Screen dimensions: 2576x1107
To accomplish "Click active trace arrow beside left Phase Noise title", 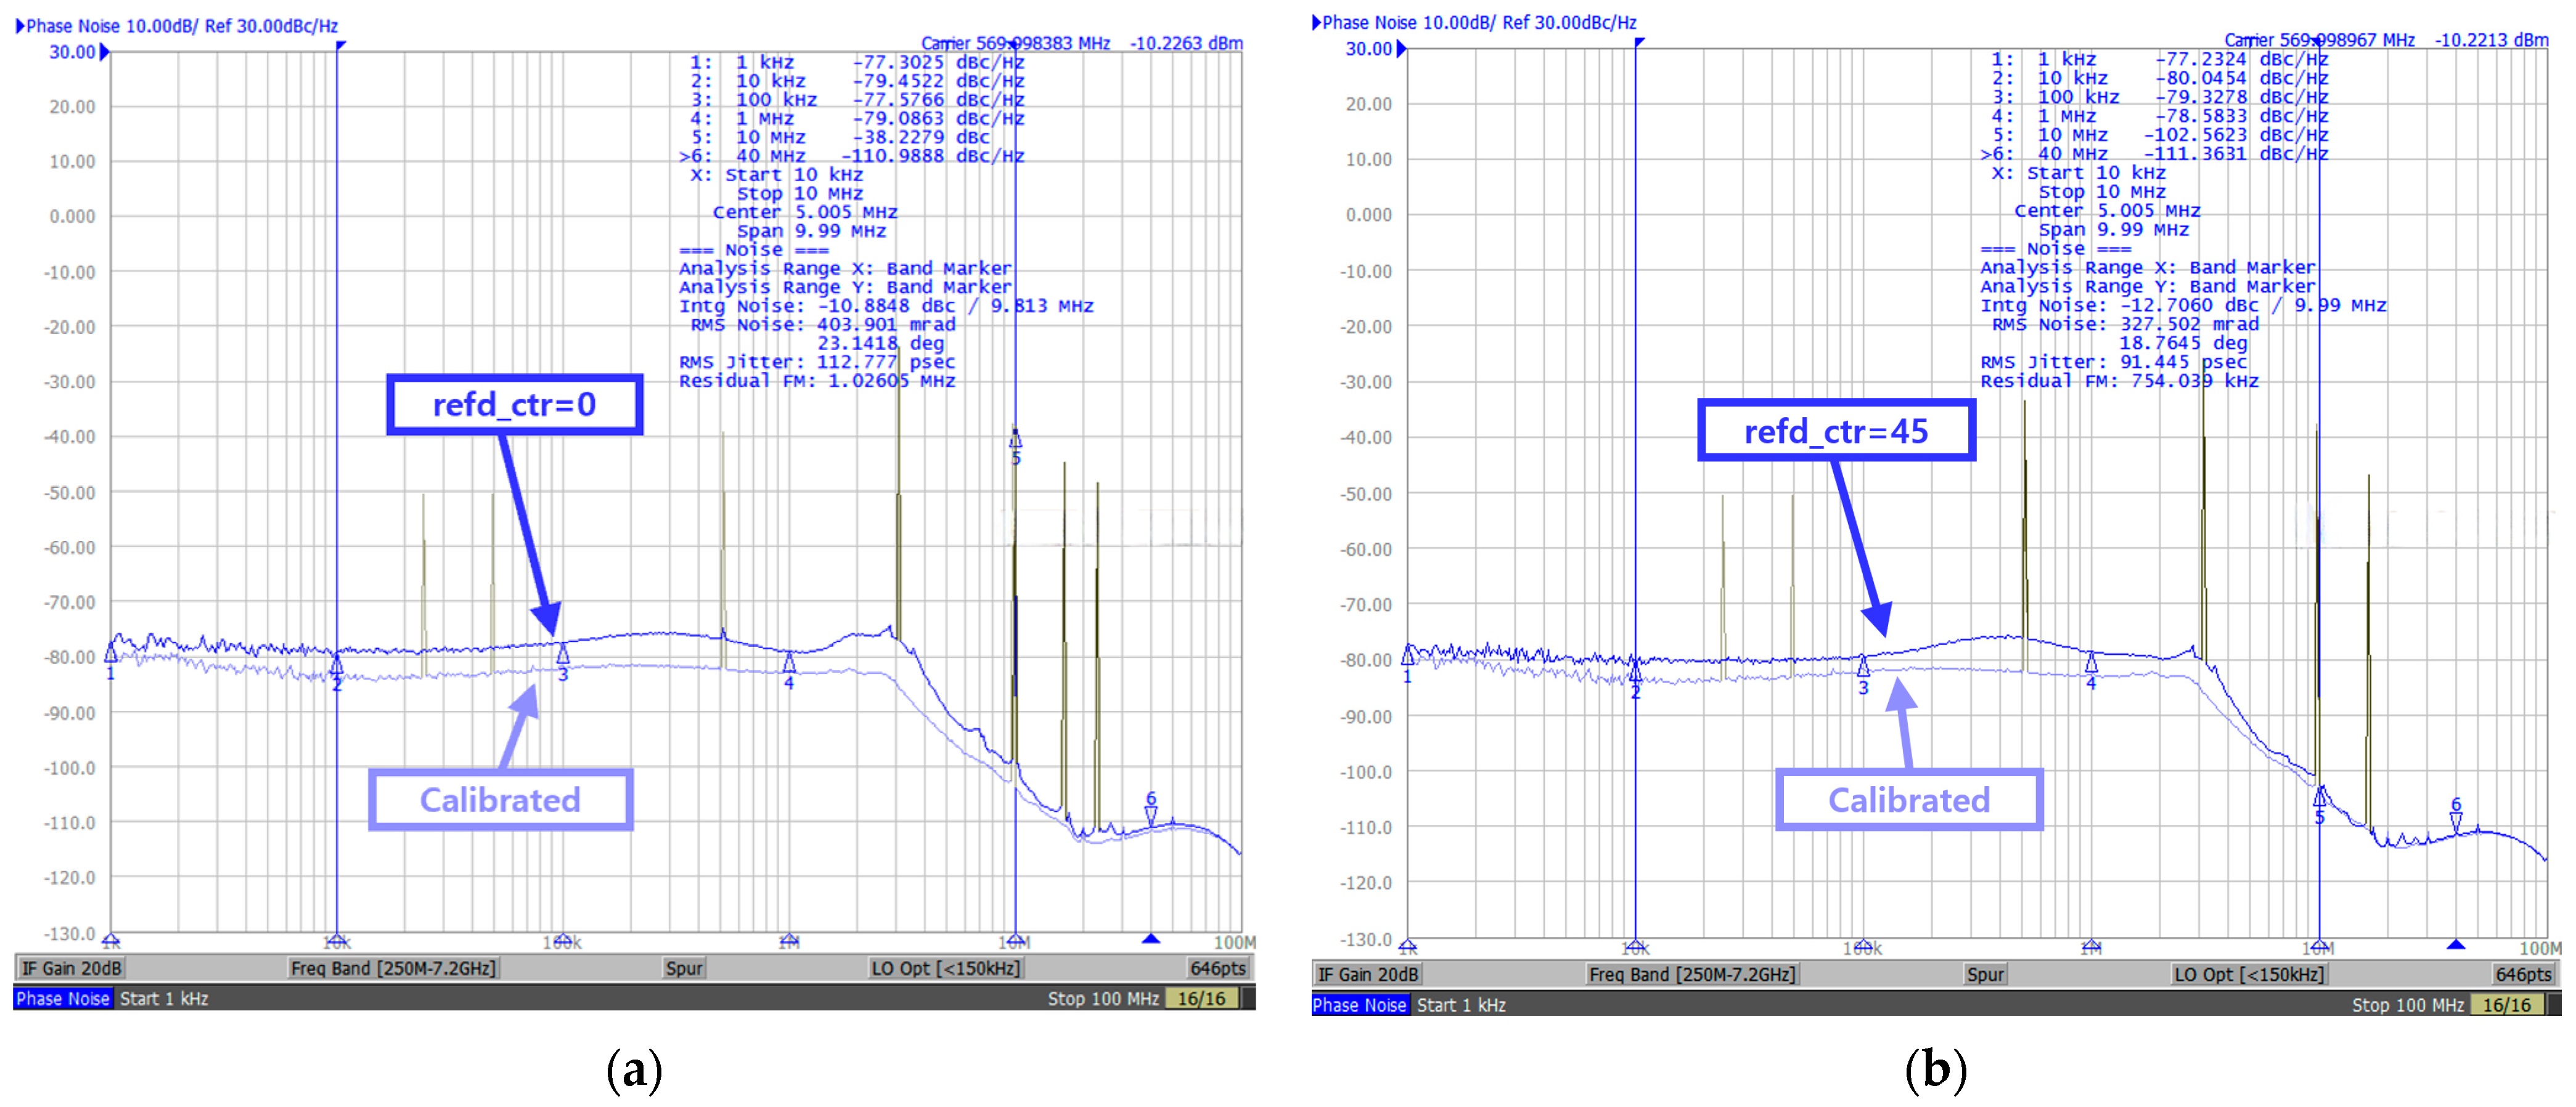I will [x=19, y=26].
